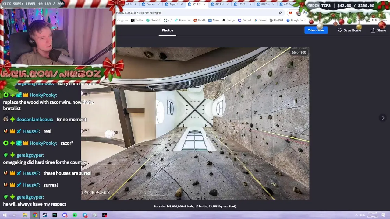Open the /x/ bookmark
Viewport: 390px width, 219px height.
168,20
